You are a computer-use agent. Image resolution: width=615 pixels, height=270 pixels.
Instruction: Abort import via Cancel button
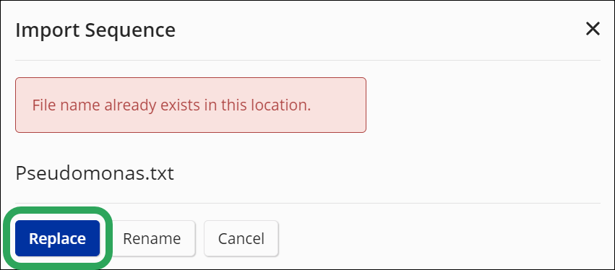tap(241, 238)
